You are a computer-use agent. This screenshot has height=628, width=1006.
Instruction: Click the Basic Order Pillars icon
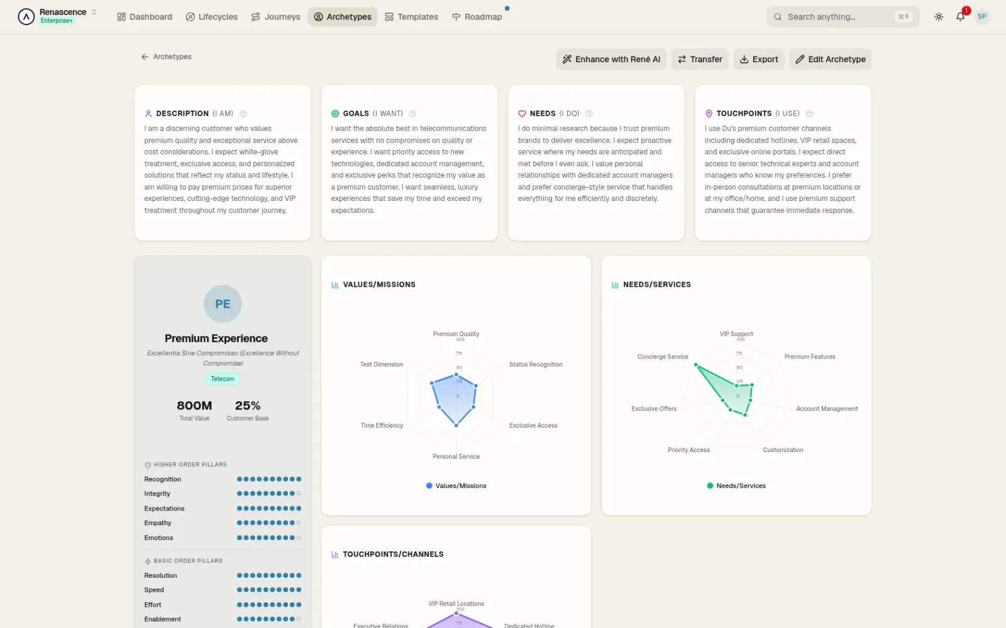click(148, 561)
